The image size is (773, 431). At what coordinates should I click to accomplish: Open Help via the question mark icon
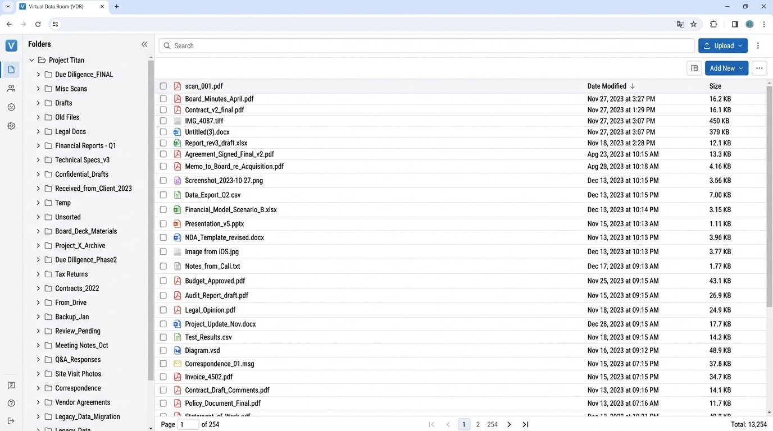coord(11,403)
